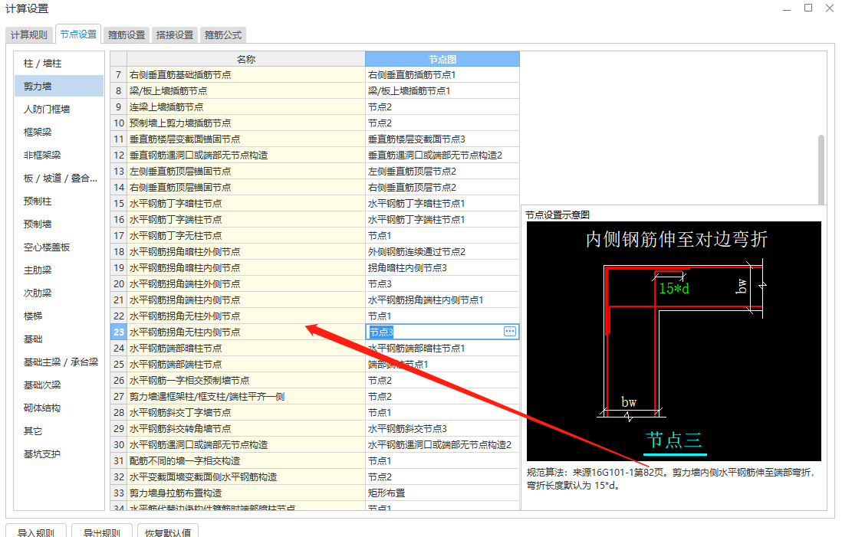Select row 9 连梁上墙插筋节点

[315, 107]
